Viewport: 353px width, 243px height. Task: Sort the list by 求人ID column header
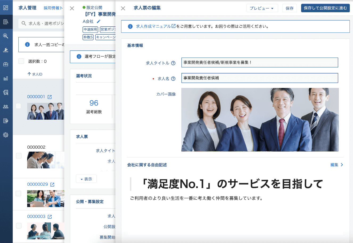35,74
